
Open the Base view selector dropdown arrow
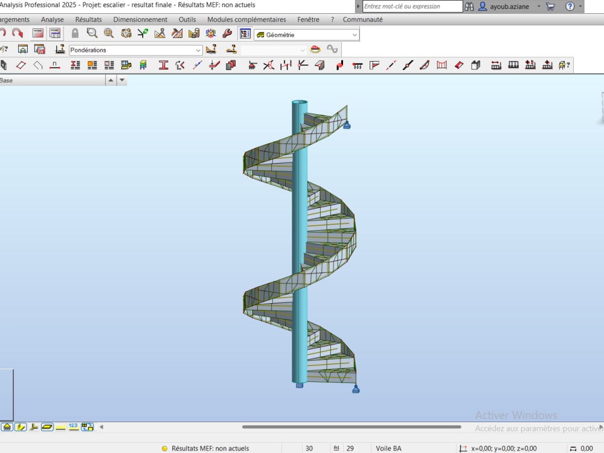point(123,80)
